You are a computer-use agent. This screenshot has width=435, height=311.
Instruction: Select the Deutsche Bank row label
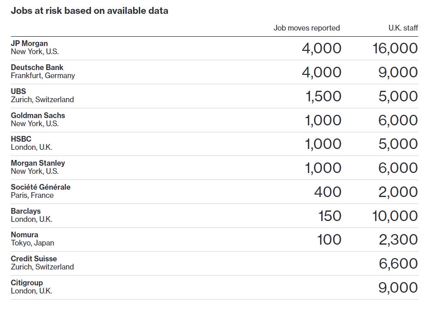(x=37, y=67)
